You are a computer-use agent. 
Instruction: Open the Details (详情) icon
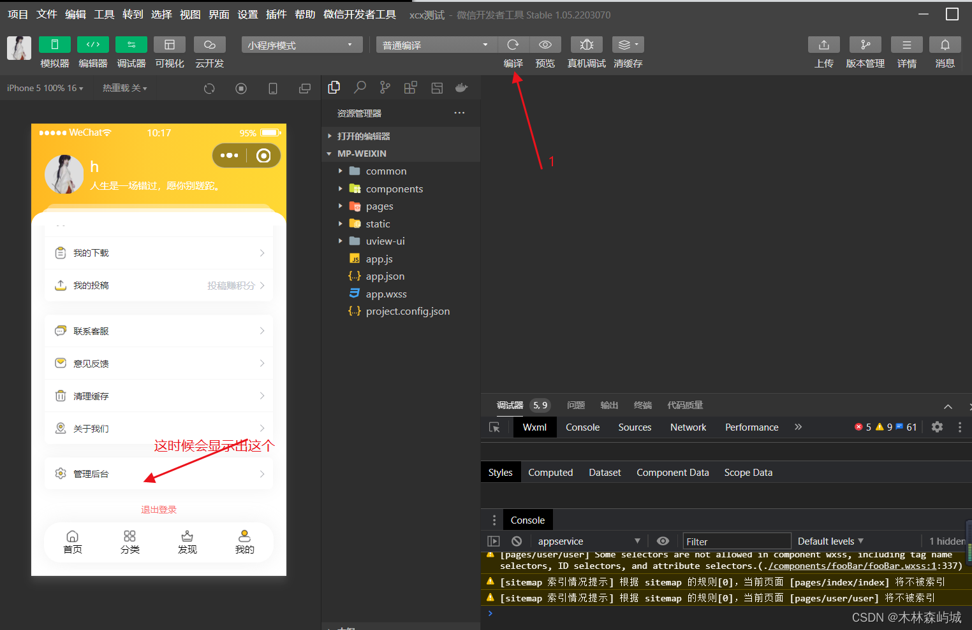(907, 45)
